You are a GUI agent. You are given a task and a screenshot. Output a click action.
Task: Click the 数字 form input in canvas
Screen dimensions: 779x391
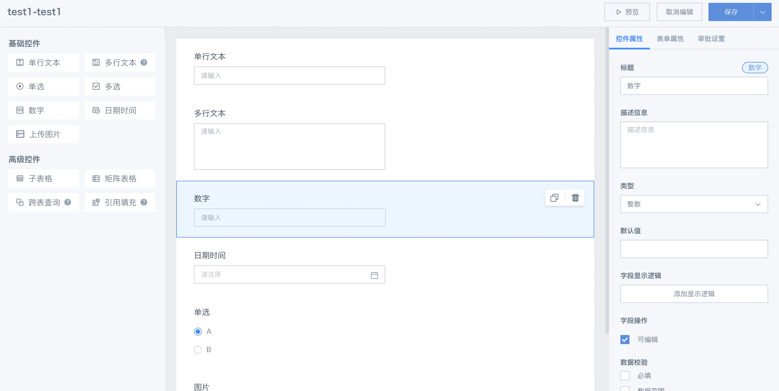pyautogui.click(x=290, y=218)
